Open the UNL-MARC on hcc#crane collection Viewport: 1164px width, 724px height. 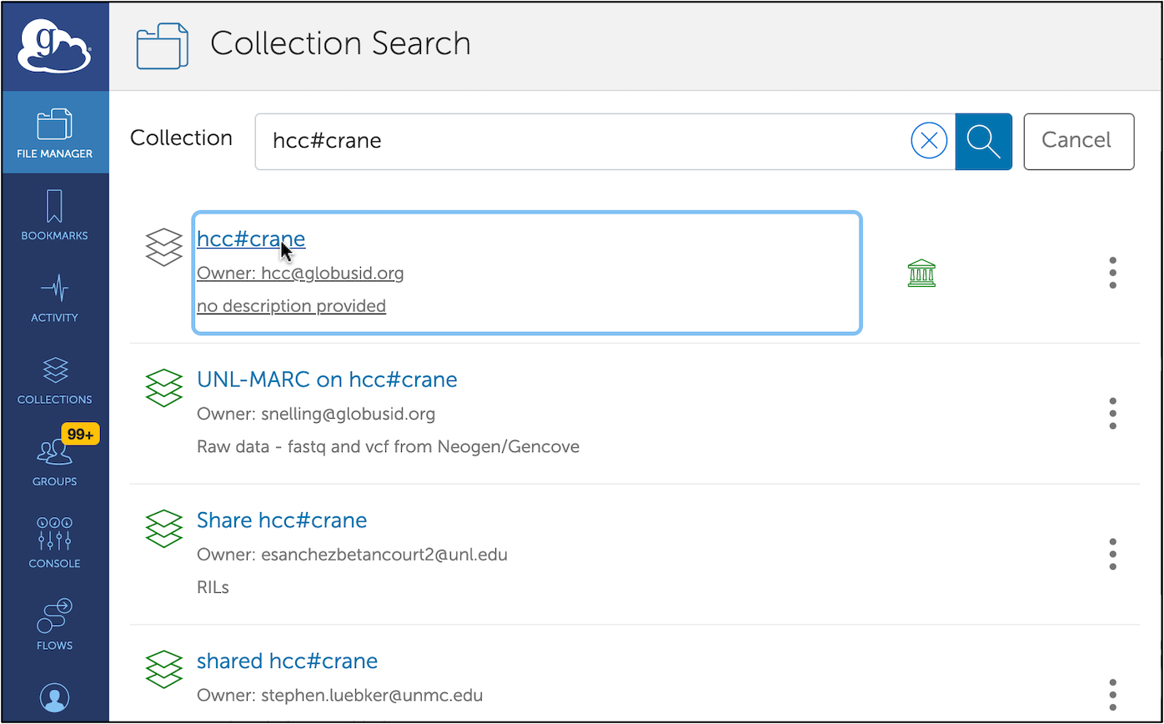pyautogui.click(x=327, y=380)
